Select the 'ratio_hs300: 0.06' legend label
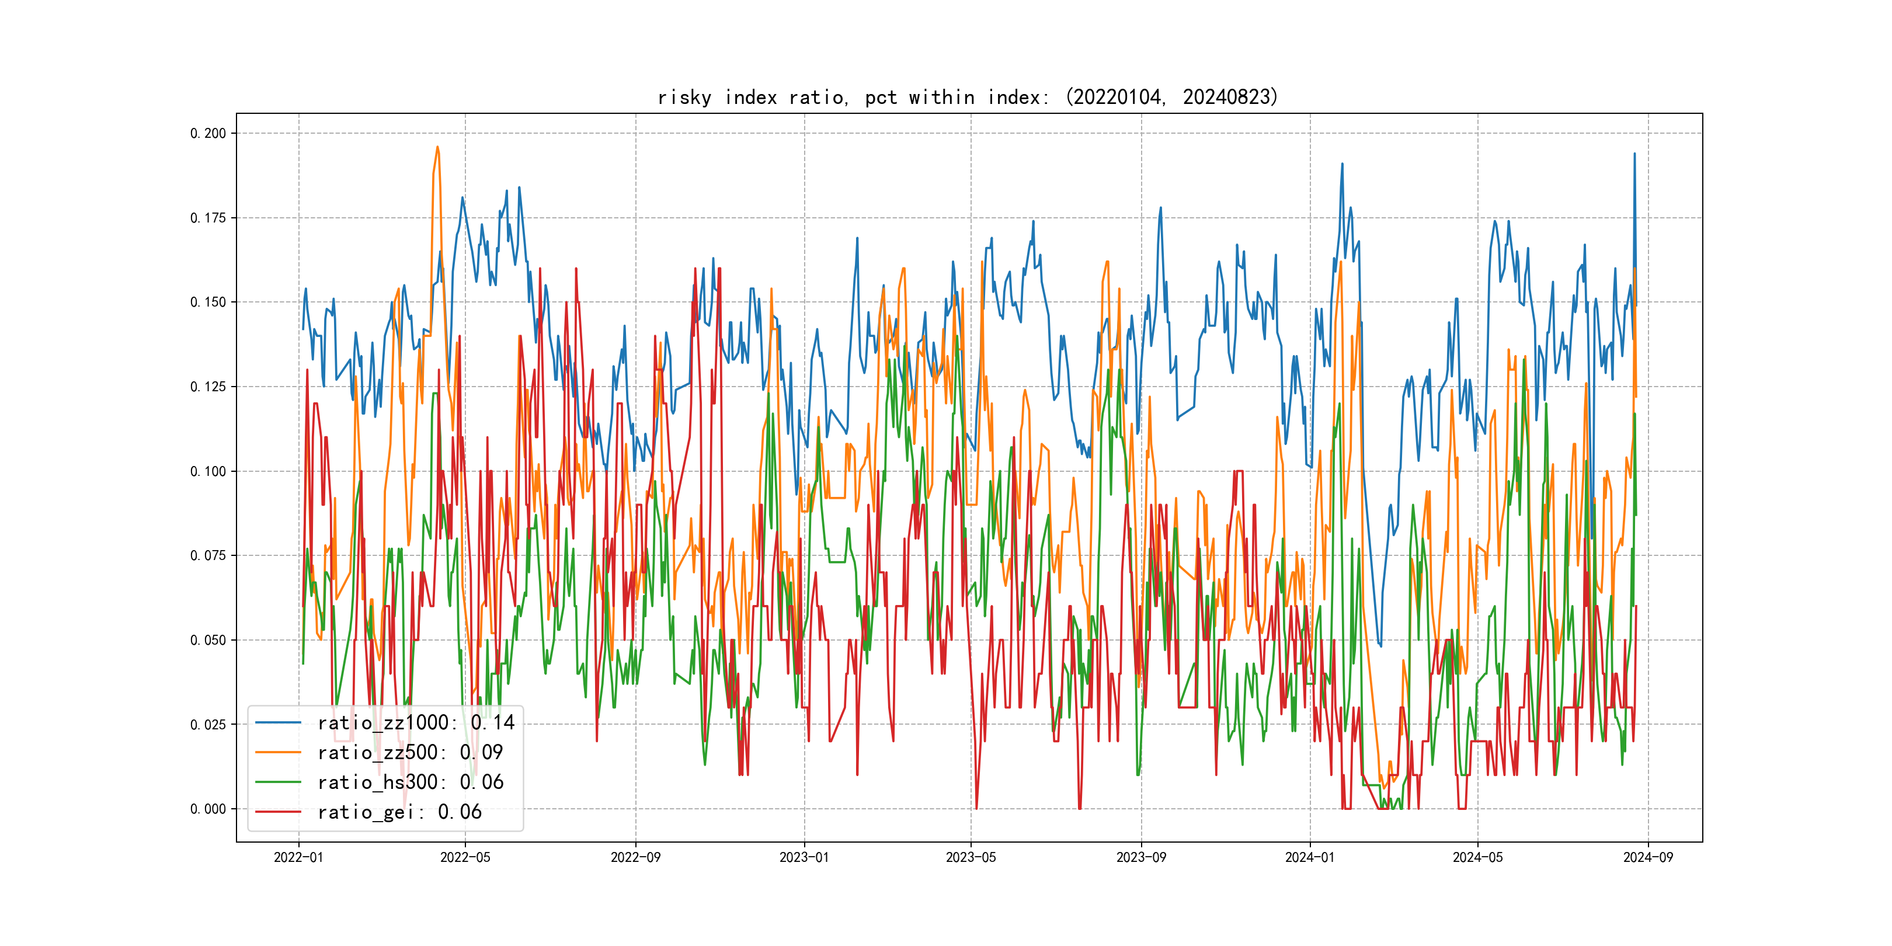Viewport: 1892px width, 946px height. [x=410, y=782]
